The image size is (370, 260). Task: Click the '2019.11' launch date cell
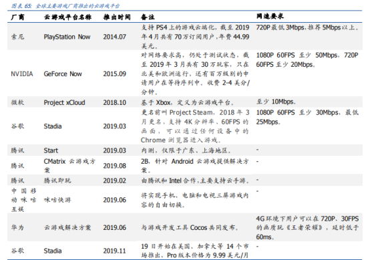[114, 251]
